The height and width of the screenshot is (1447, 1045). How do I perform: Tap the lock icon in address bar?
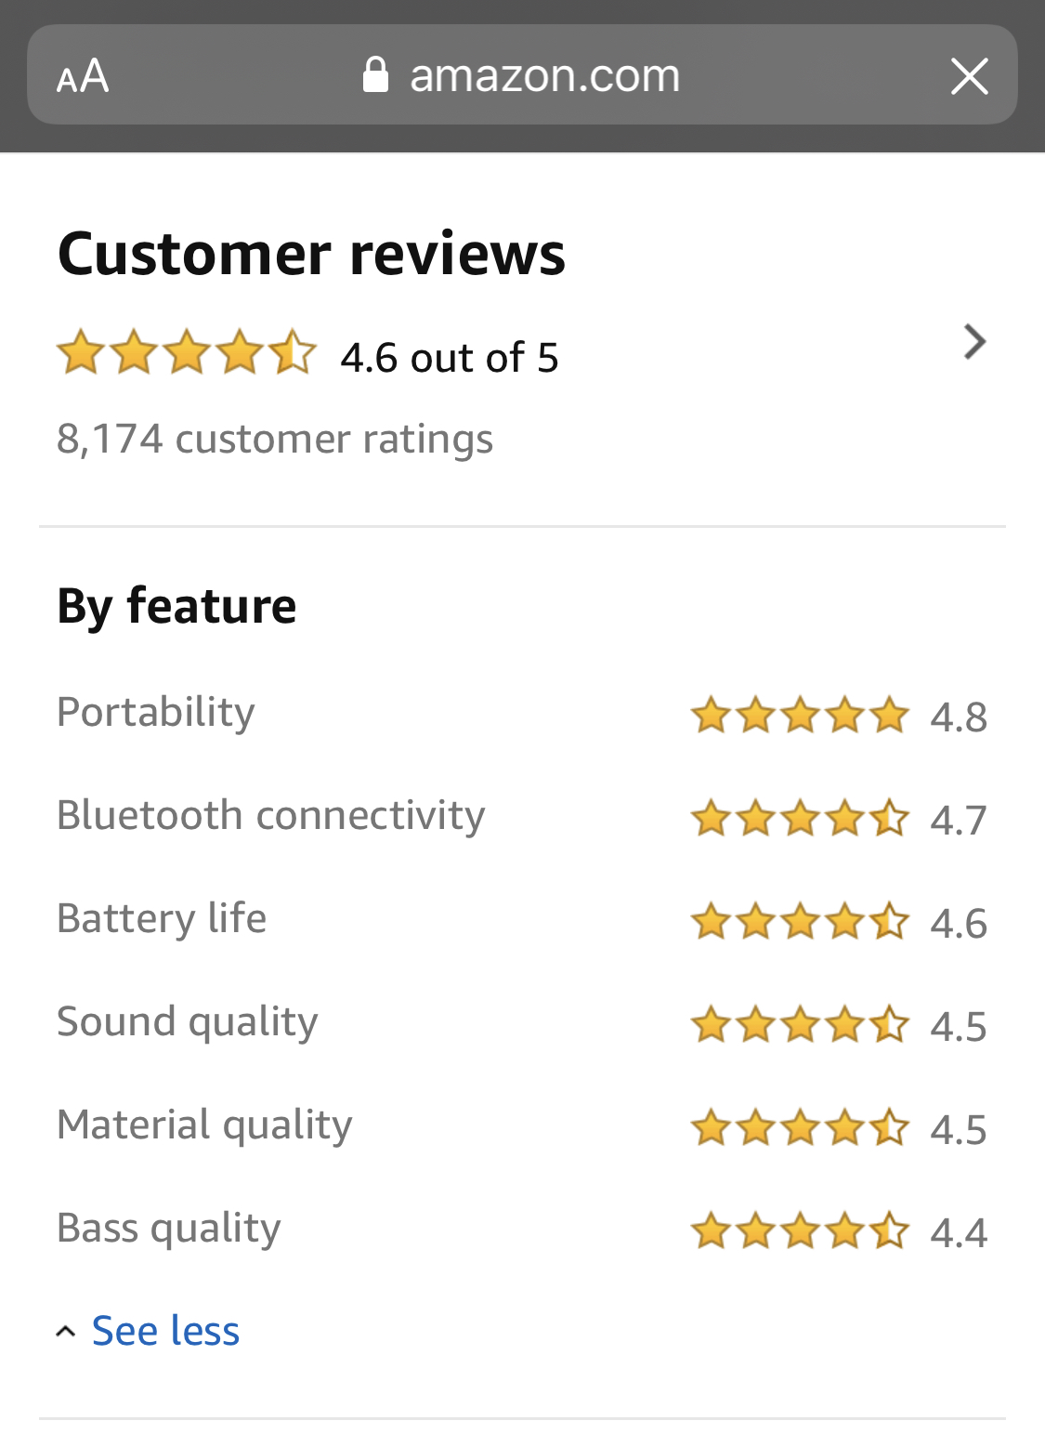(375, 75)
